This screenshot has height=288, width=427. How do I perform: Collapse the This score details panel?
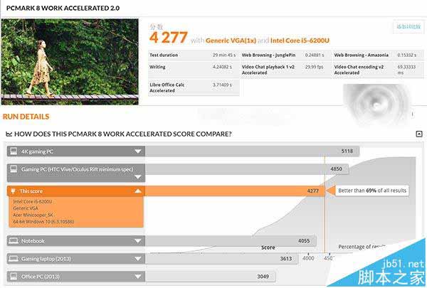tap(138, 191)
